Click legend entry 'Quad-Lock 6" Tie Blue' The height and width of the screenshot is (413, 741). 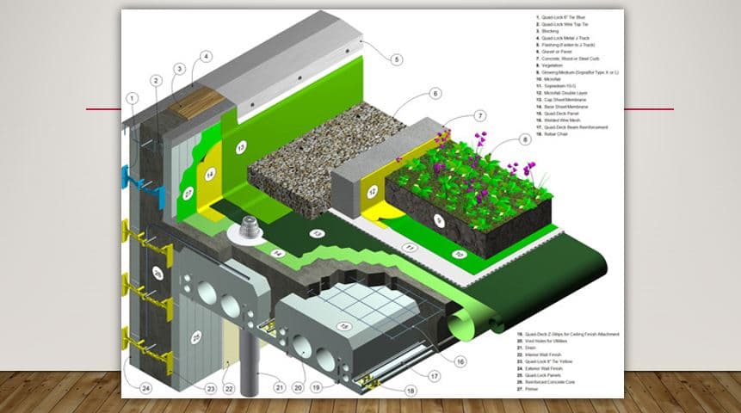click(x=564, y=17)
